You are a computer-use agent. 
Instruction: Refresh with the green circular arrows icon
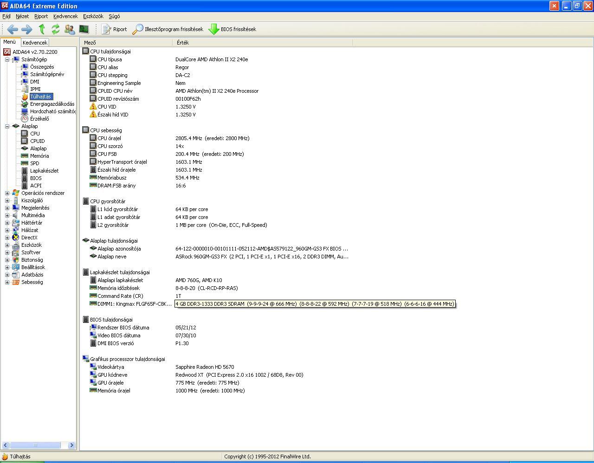(56, 29)
